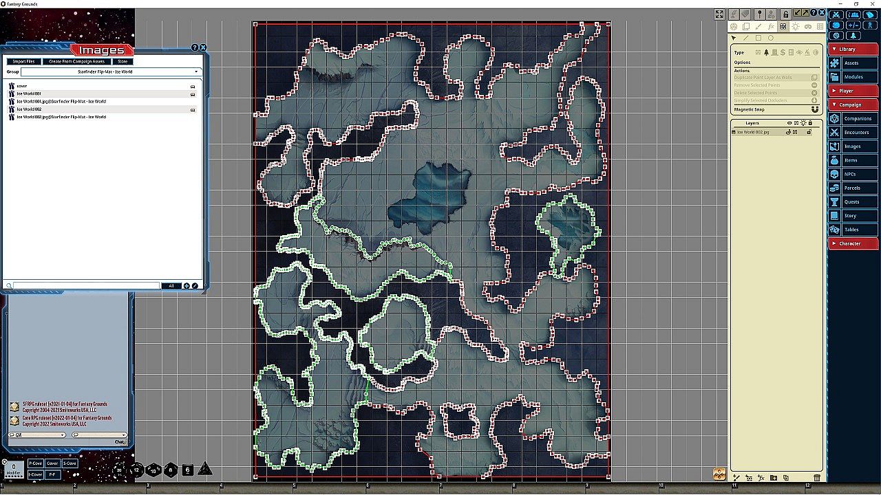This screenshot has width=881, height=495.
Task: Click the Tables dice icon in sidebar
Action: [x=835, y=230]
